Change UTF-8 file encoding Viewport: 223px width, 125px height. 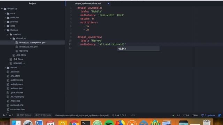[186, 115]
